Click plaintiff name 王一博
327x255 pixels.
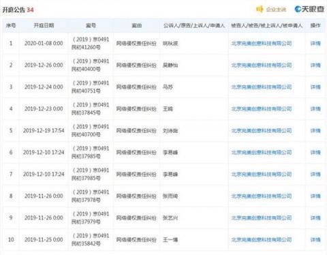(170, 240)
